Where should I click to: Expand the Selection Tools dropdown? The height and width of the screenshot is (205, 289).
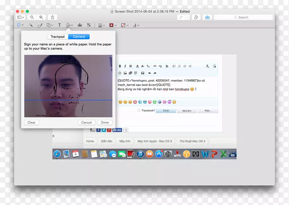(x=20, y=25)
